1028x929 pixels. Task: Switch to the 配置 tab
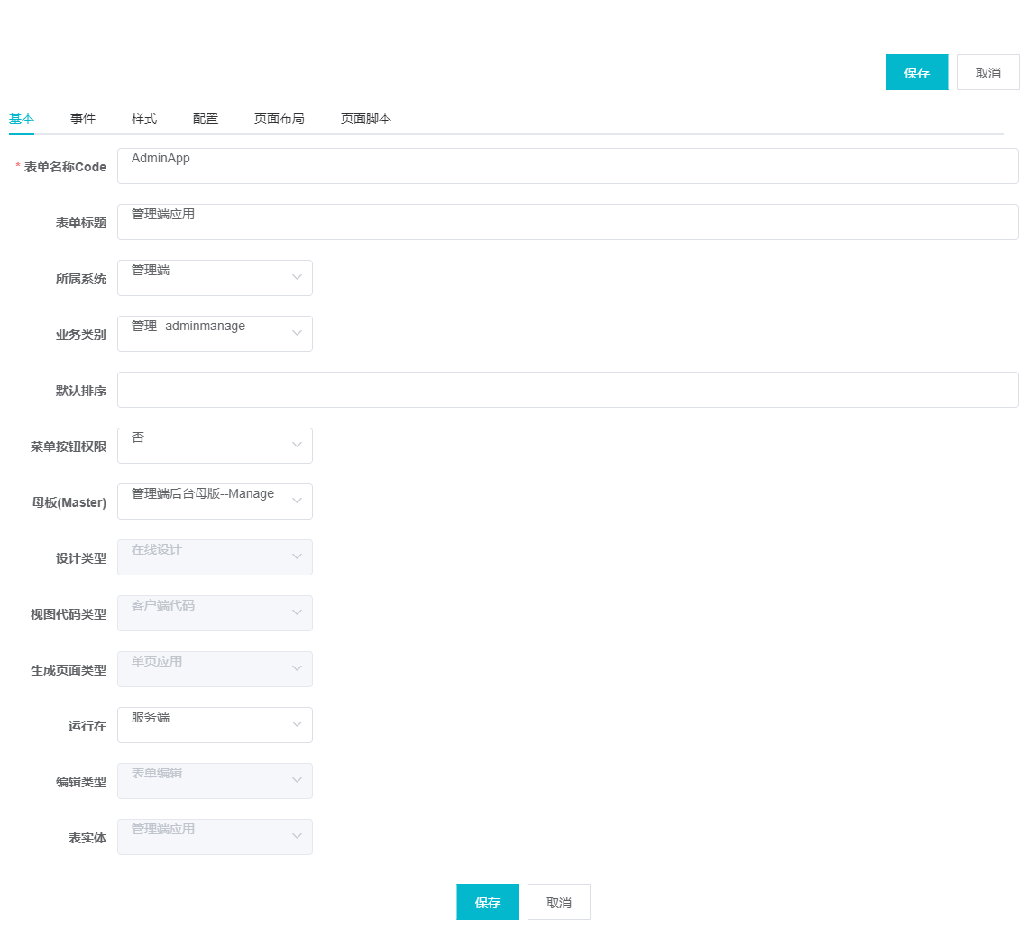206,119
